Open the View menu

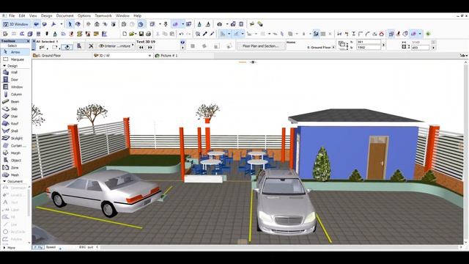[x=33, y=15]
